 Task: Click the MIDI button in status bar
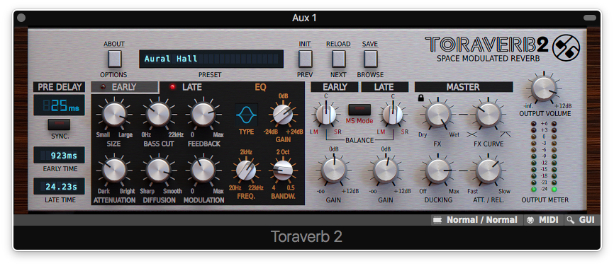coord(544,220)
